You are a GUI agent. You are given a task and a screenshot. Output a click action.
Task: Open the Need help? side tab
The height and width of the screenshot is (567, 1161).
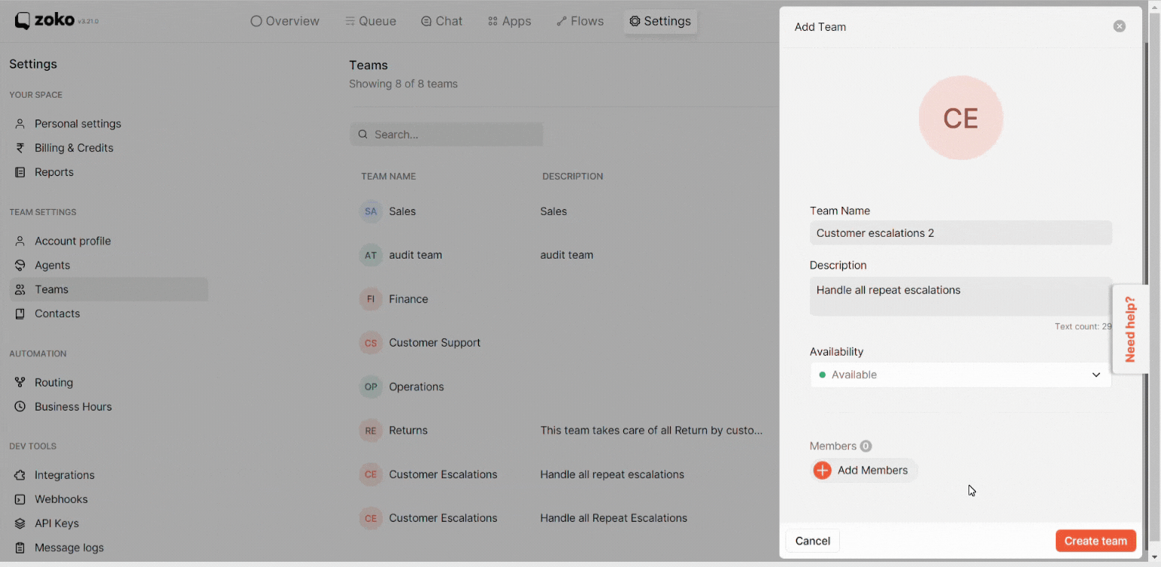point(1130,329)
